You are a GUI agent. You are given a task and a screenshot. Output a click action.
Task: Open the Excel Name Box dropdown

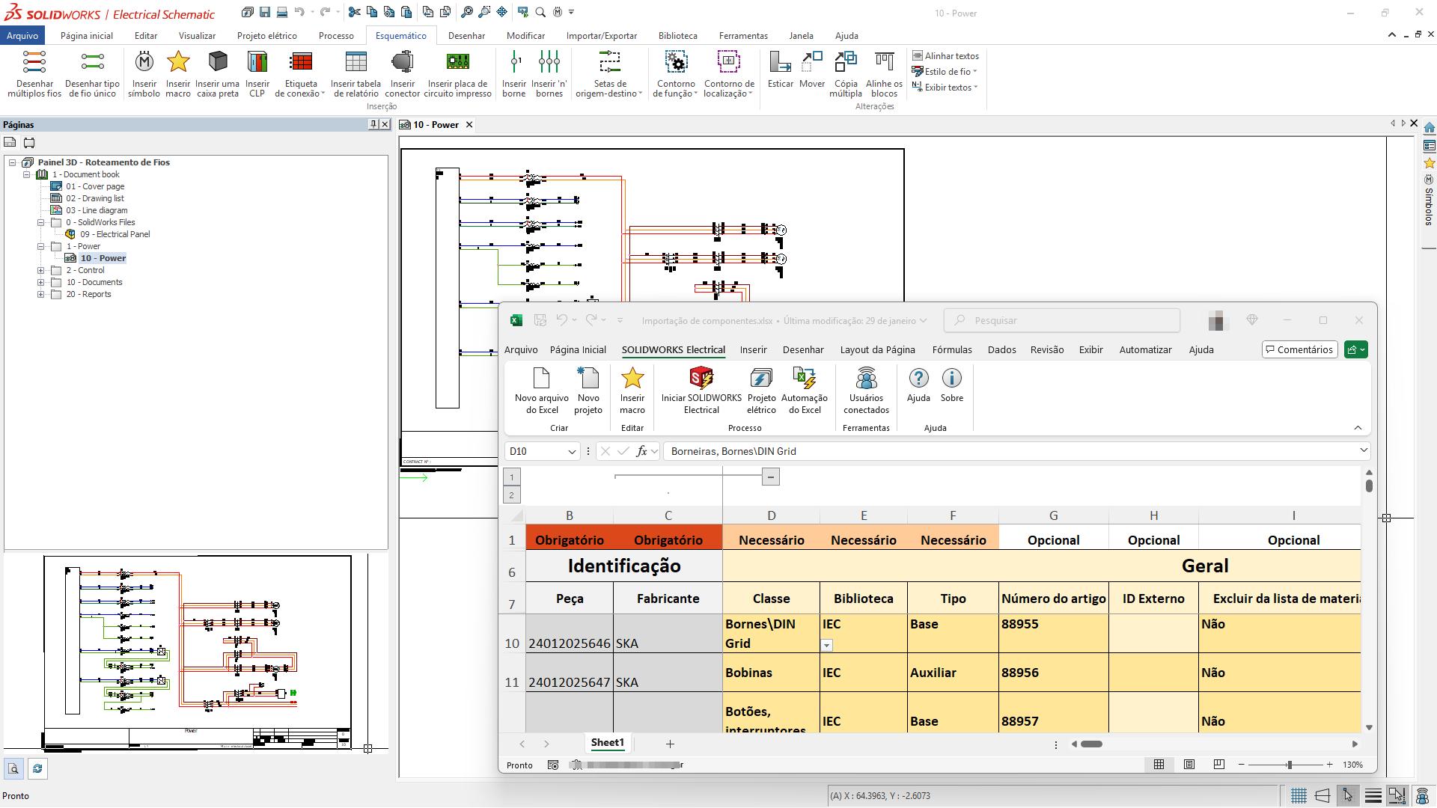(x=572, y=451)
